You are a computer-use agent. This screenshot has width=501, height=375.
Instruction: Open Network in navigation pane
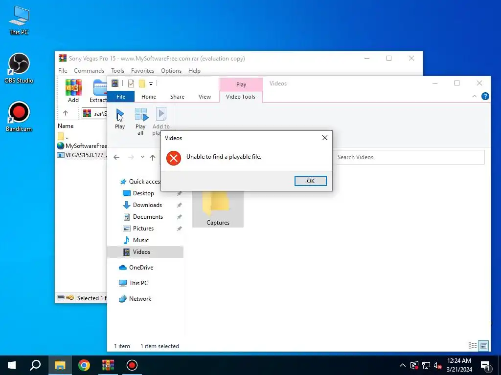(x=140, y=299)
